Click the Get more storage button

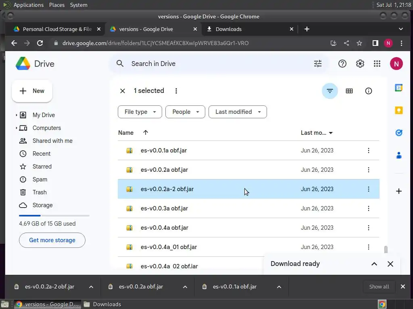tap(52, 240)
